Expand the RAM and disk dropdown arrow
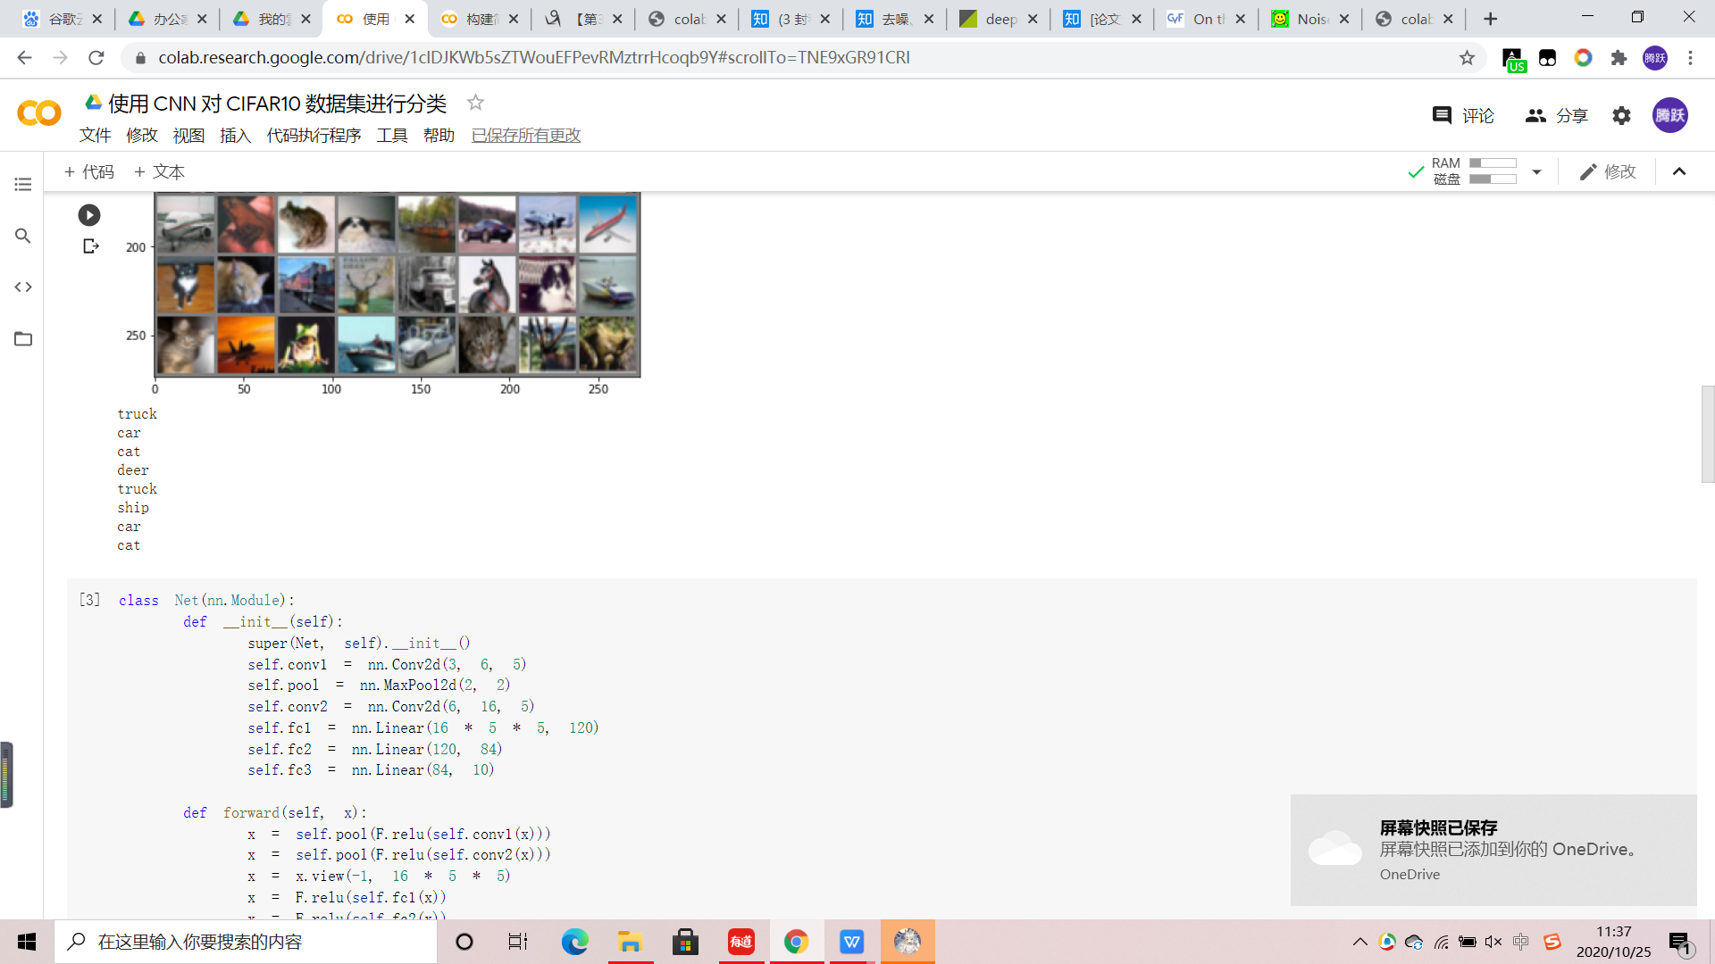The image size is (1715, 964). [x=1536, y=171]
